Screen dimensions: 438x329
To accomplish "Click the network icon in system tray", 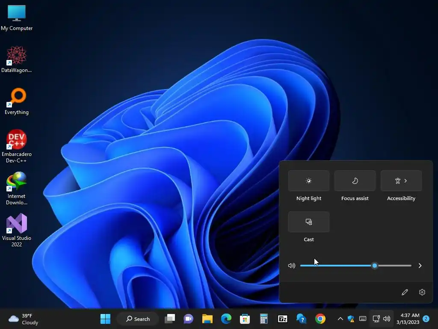I will 376,319.
